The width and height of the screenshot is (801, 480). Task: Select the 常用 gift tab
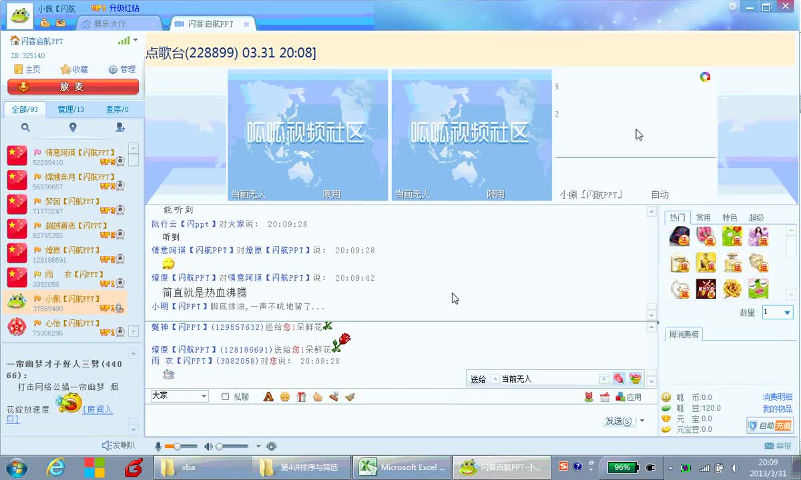(704, 217)
